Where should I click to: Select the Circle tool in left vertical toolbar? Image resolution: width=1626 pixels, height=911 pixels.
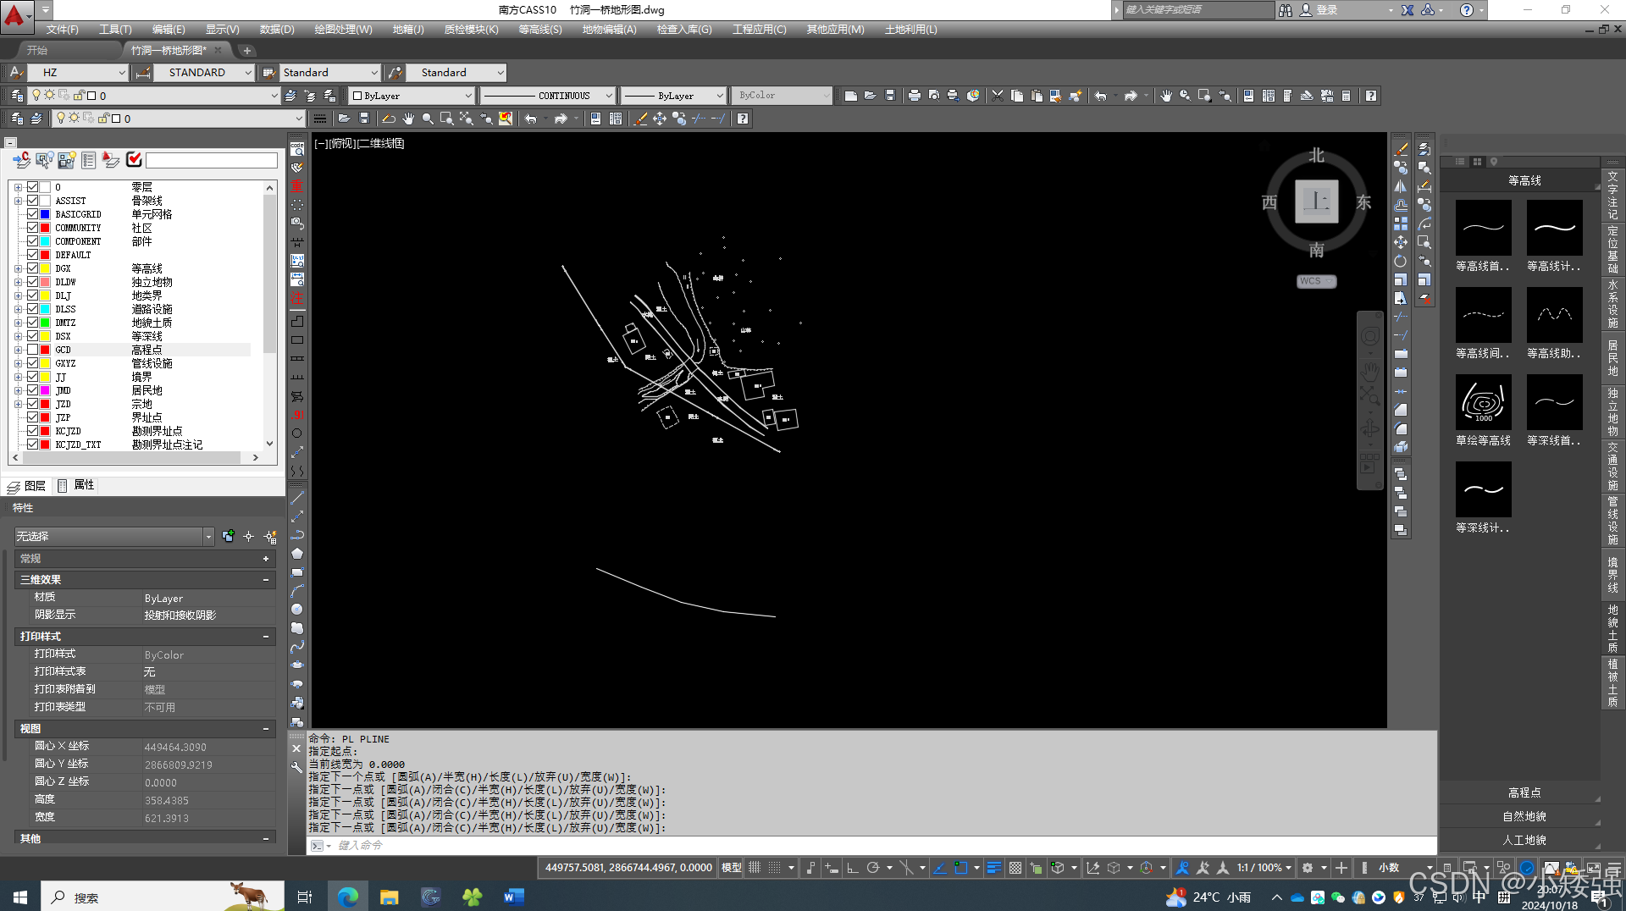pyautogui.click(x=297, y=610)
